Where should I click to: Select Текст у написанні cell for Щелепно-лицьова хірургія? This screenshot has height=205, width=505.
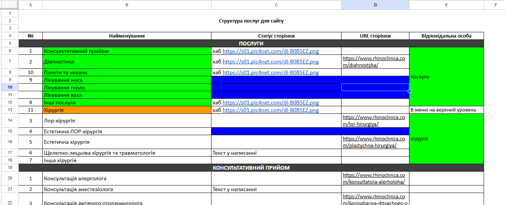coord(276,153)
